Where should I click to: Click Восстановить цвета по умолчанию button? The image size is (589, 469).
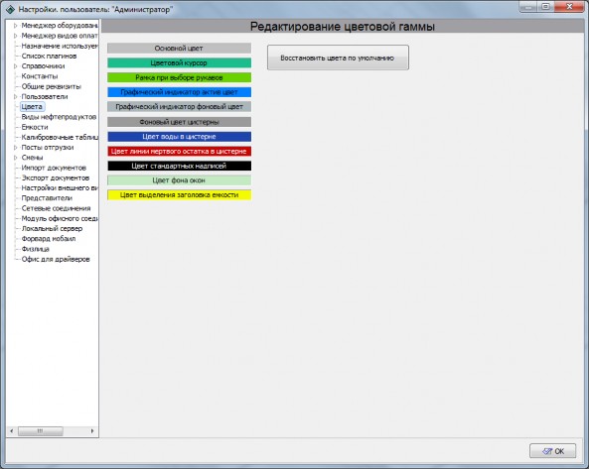pyautogui.click(x=338, y=58)
